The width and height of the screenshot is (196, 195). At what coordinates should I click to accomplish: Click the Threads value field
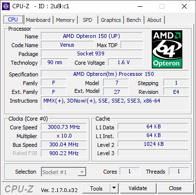point(179,171)
